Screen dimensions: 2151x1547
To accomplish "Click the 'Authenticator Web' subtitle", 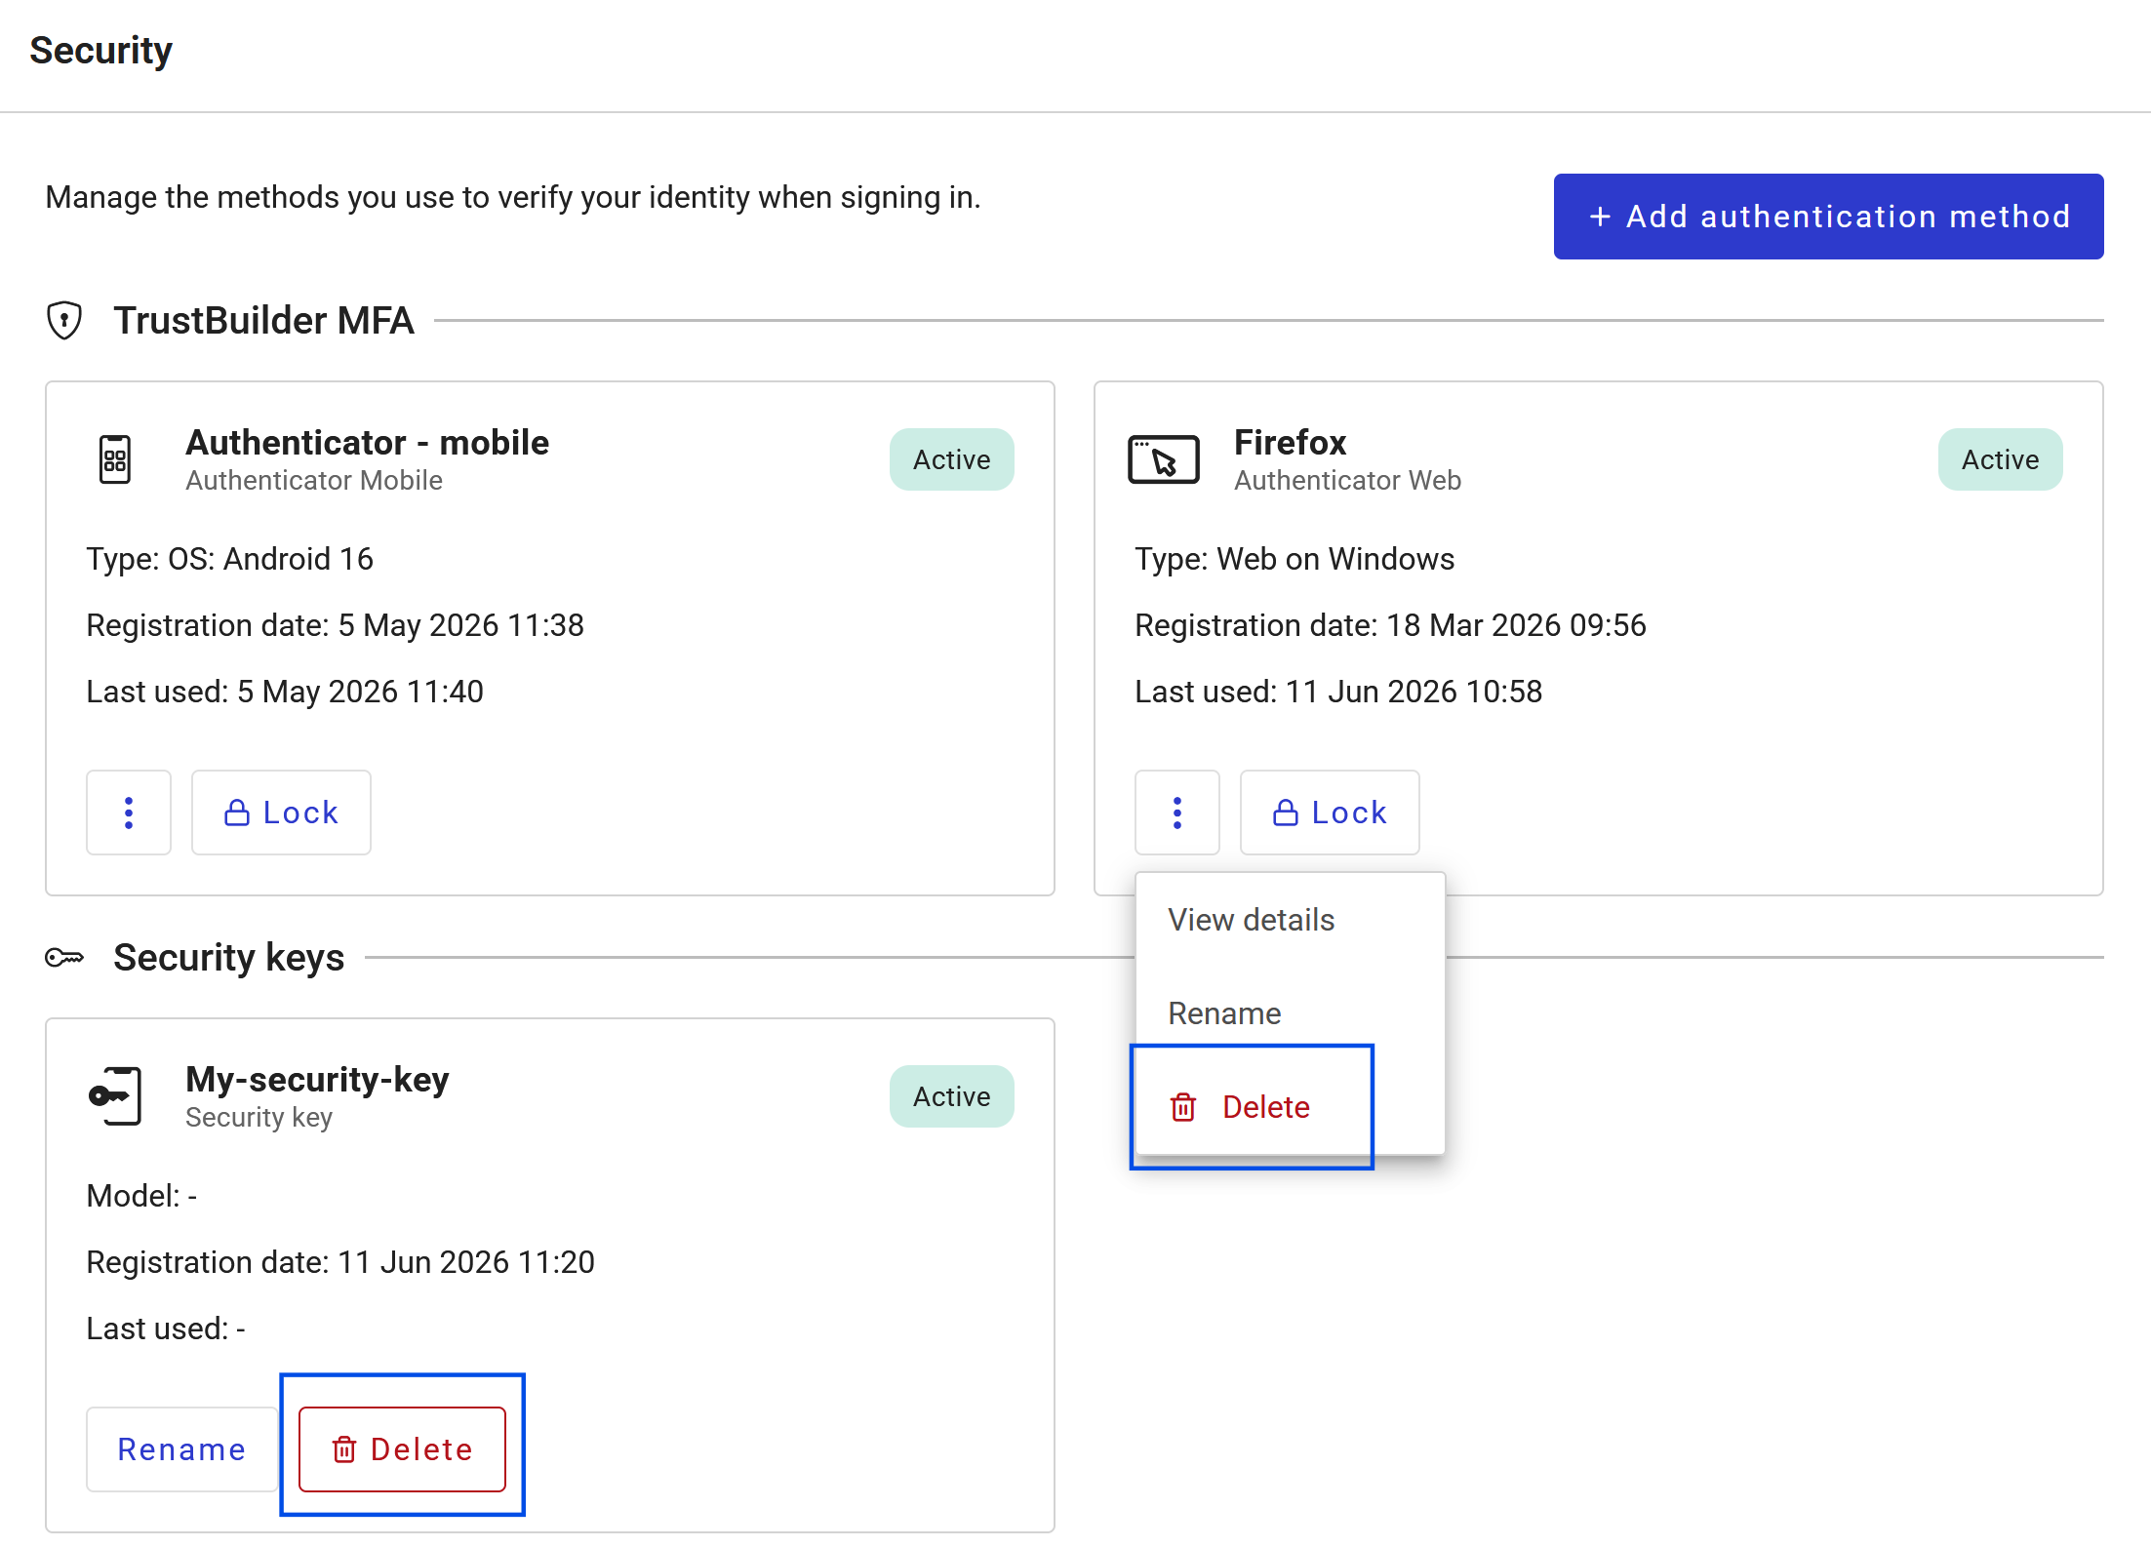I will point(1348,480).
